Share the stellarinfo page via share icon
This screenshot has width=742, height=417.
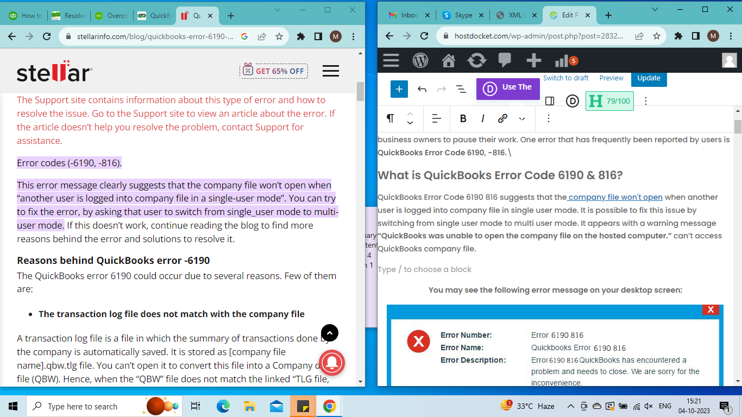[x=262, y=36]
